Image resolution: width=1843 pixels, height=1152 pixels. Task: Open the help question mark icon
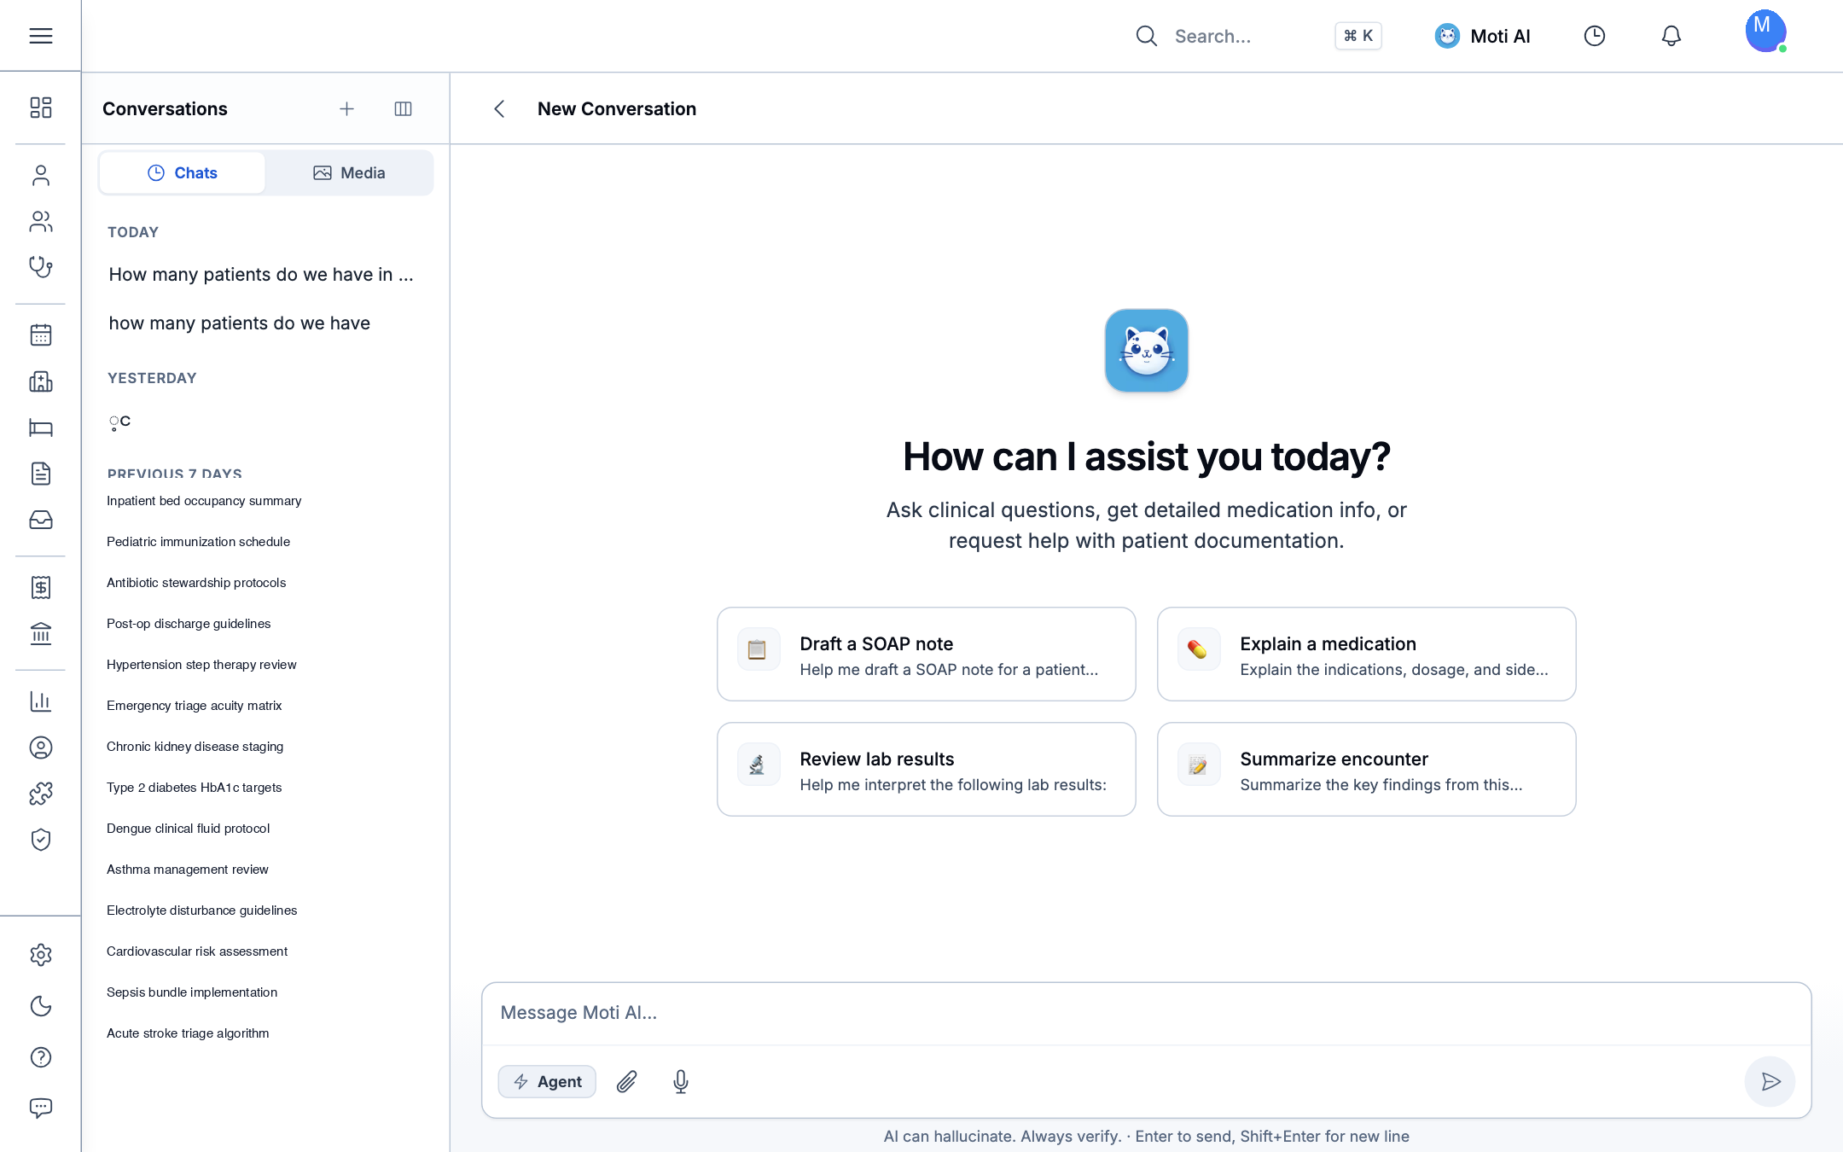40,1057
